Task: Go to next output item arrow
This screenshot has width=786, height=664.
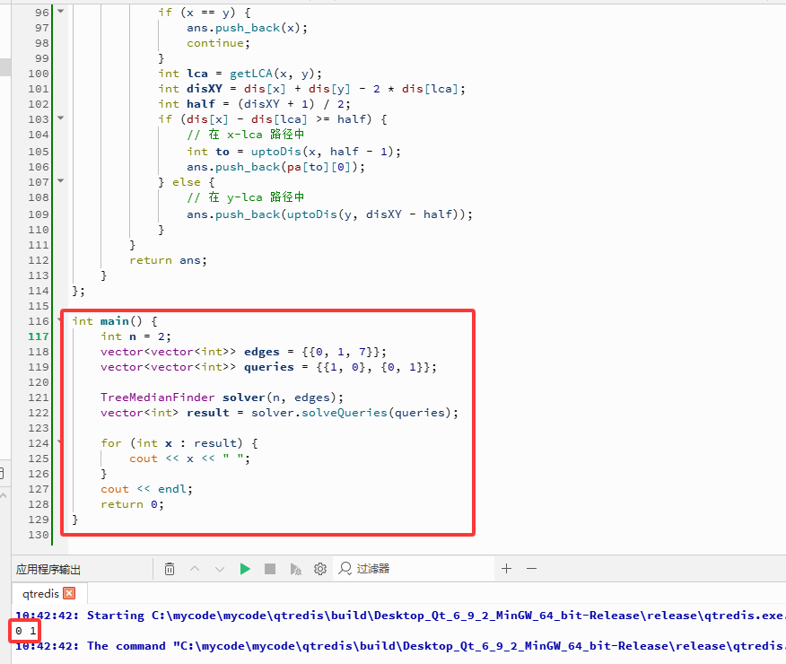Action: (x=220, y=569)
